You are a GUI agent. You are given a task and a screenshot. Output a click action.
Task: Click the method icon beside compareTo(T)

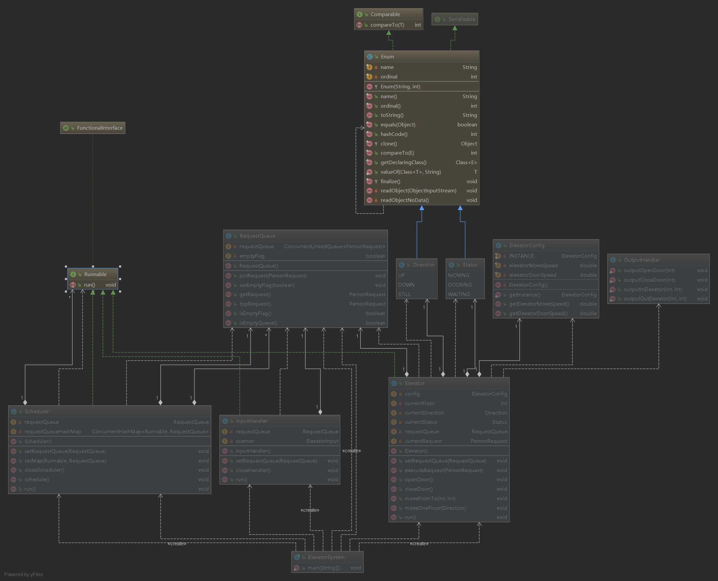(359, 25)
